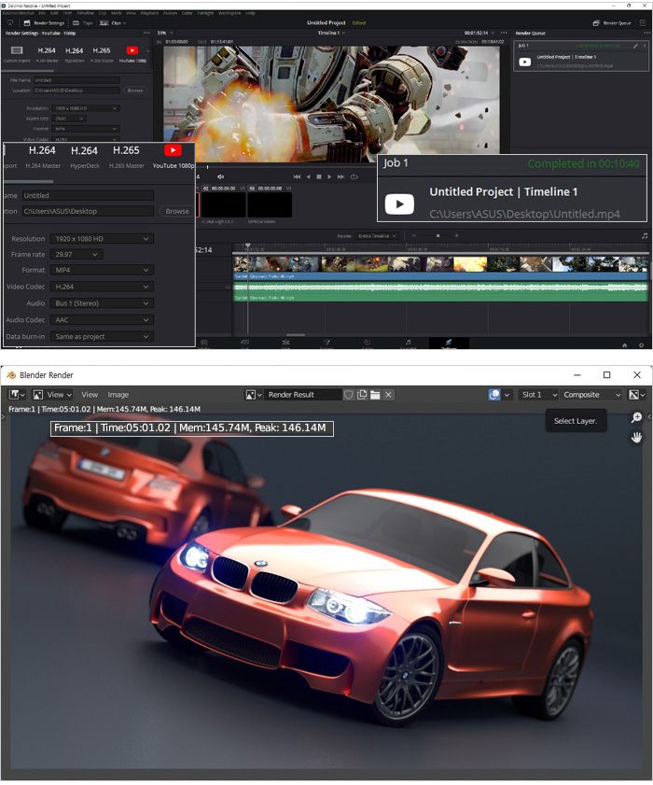This screenshot has height=785, width=653.
Task: Open project settings via gear icon
Action: coord(642,345)
